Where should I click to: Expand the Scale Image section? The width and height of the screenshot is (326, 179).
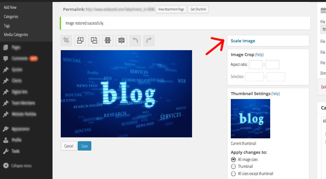pyautogui.click(x=243, y=41)
